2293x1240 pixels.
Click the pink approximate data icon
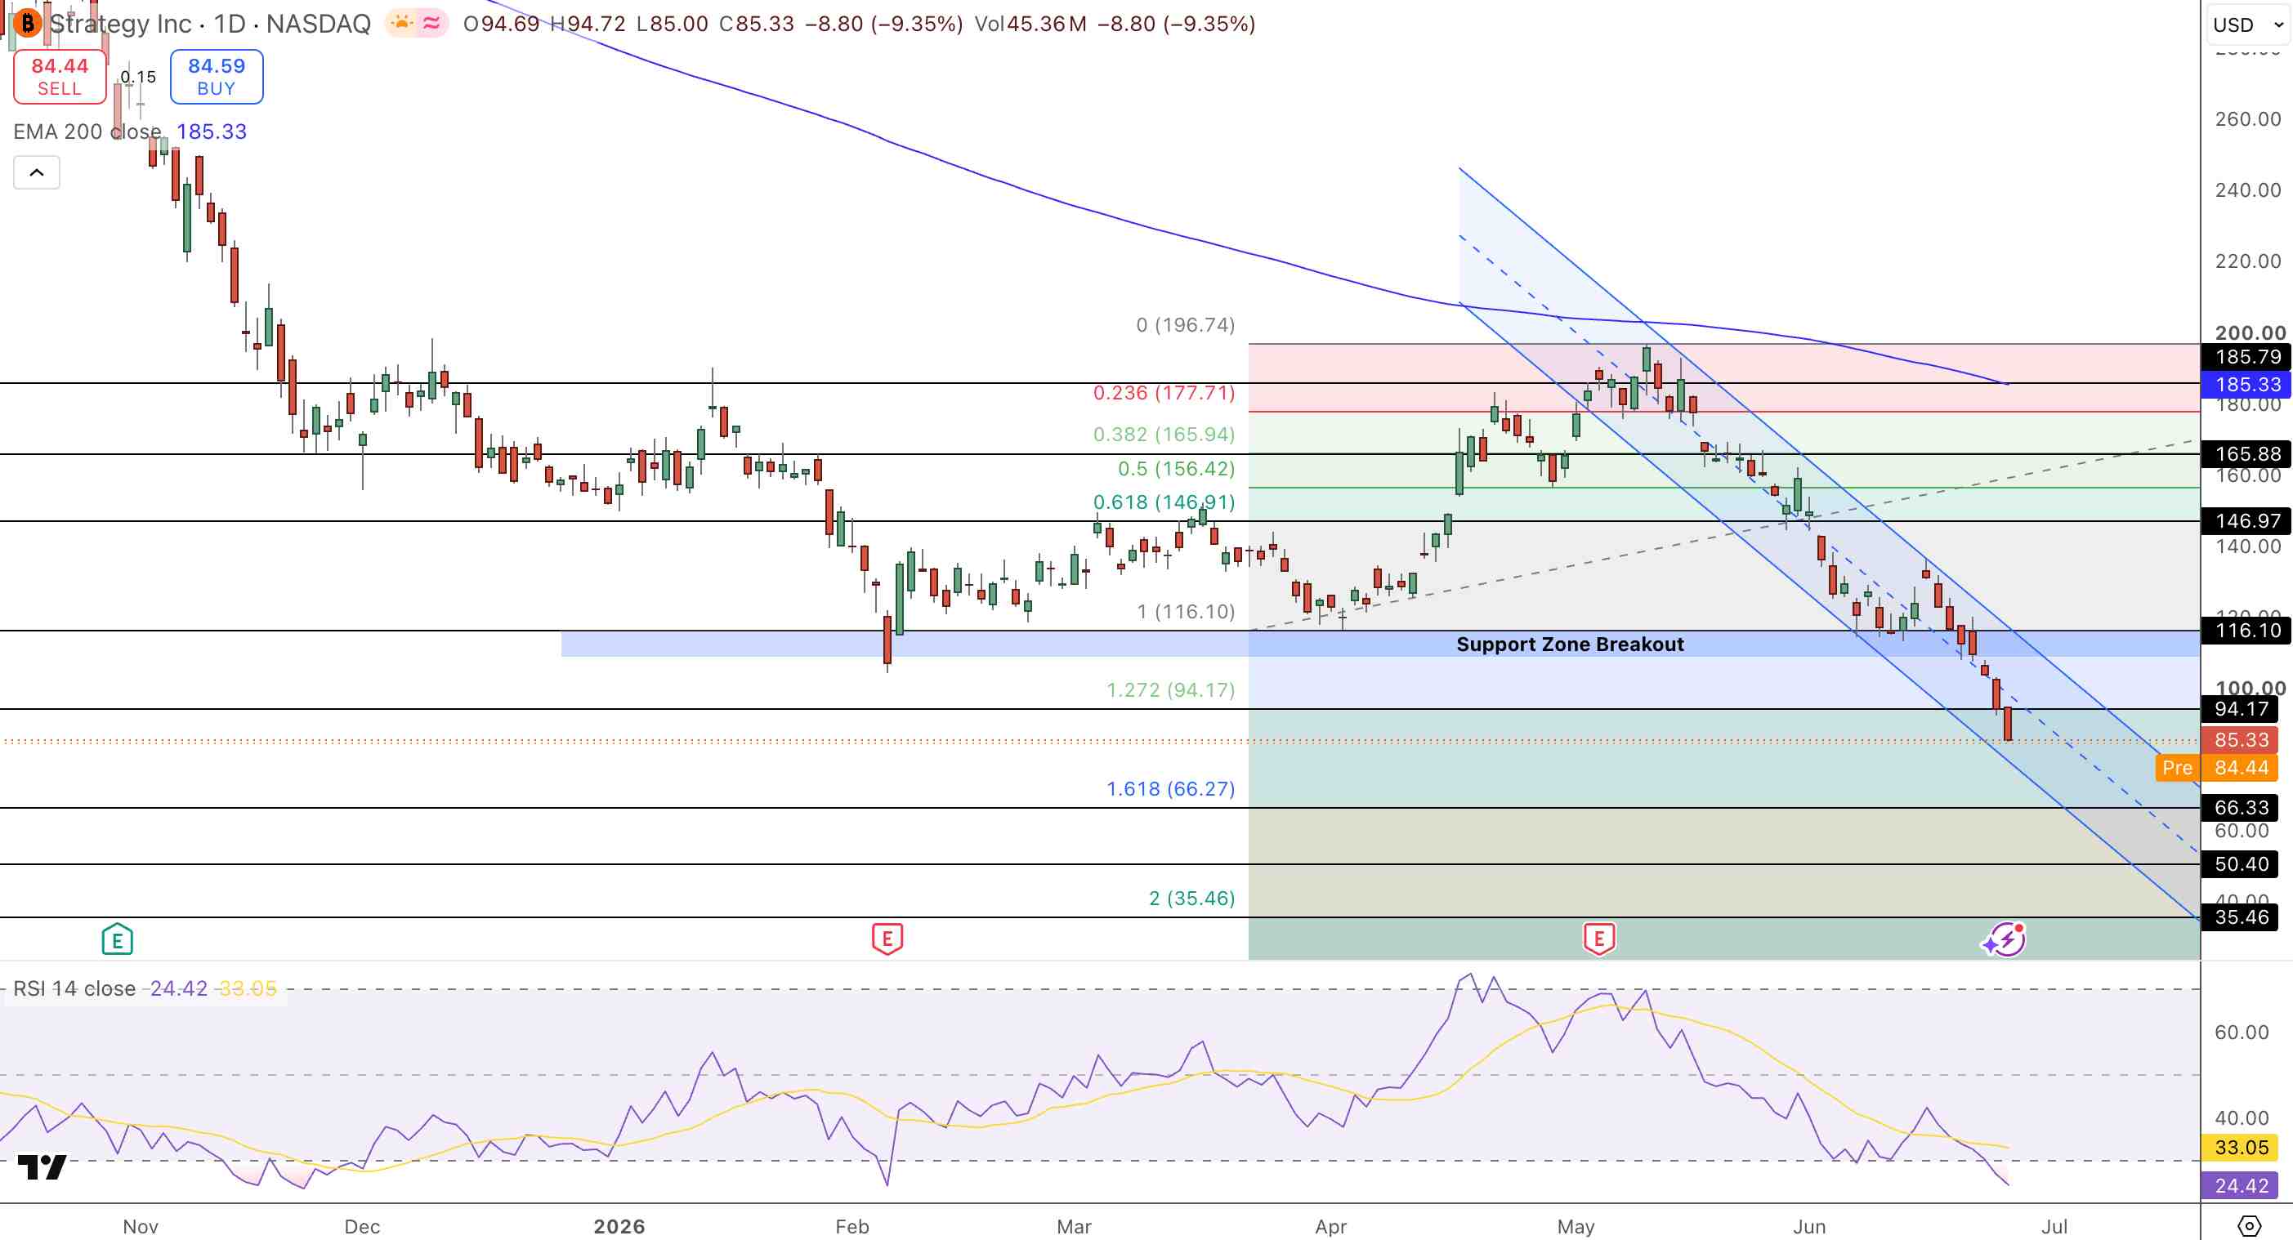(432, 23)
